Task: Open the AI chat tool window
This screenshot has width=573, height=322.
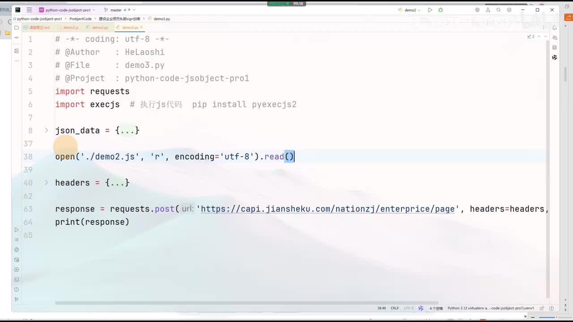Action: (x=555, y=38)
